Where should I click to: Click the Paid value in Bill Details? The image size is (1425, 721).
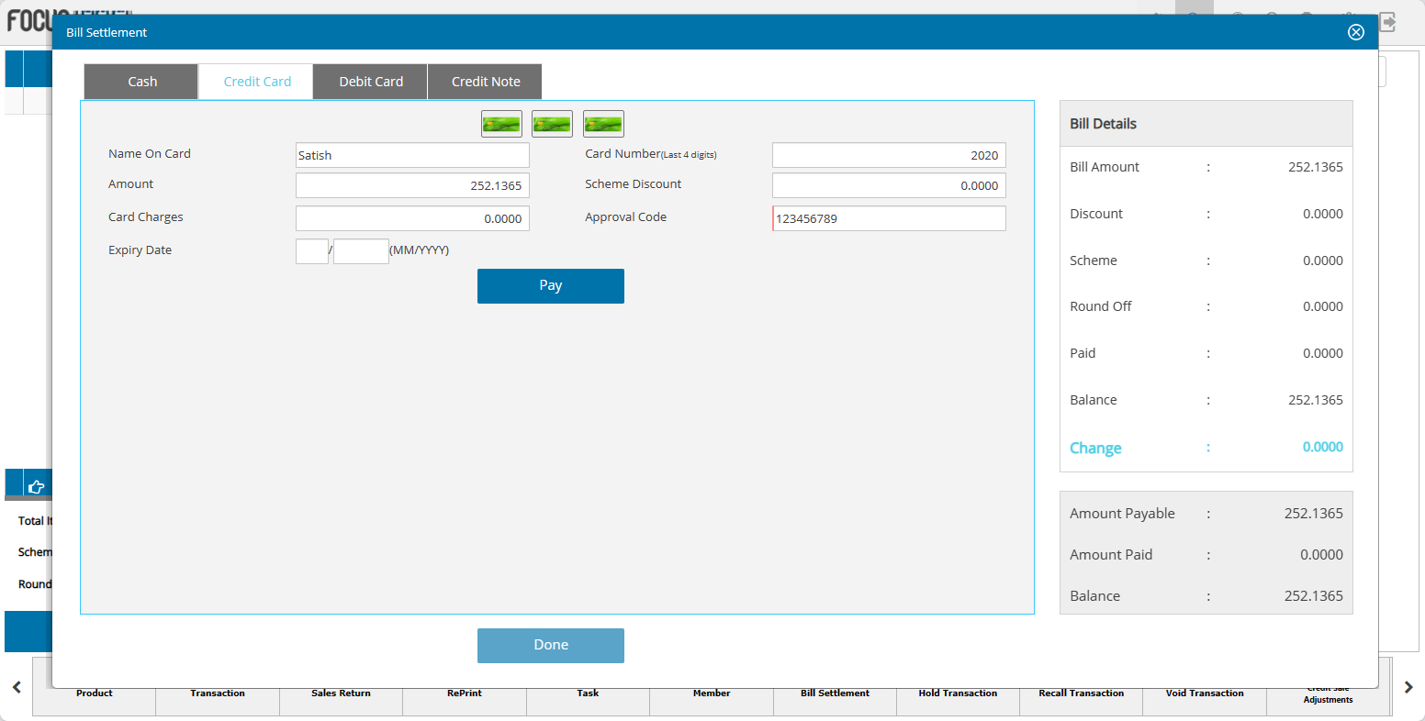pos(1323,353)
